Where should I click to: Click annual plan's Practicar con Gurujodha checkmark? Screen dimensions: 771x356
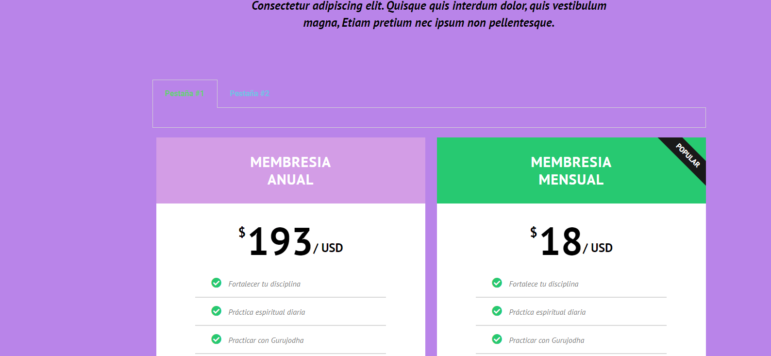click(217, 339)
